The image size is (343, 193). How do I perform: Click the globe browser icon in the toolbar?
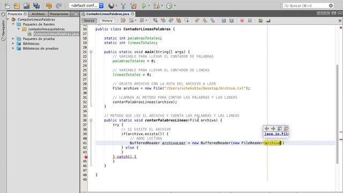click(111, 6)
